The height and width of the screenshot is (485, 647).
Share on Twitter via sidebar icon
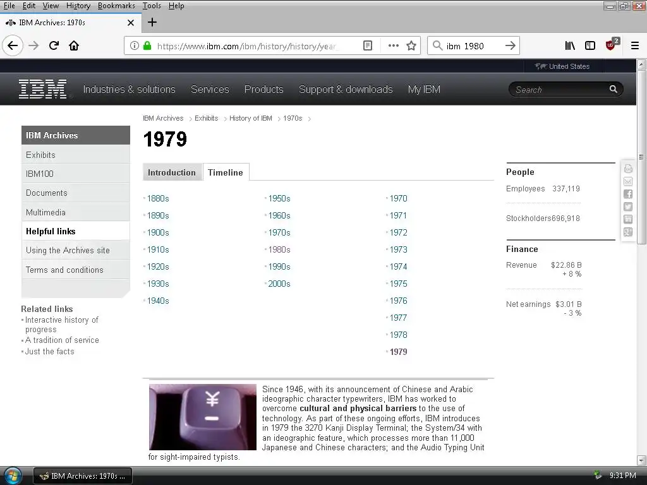tap(627, 207)
